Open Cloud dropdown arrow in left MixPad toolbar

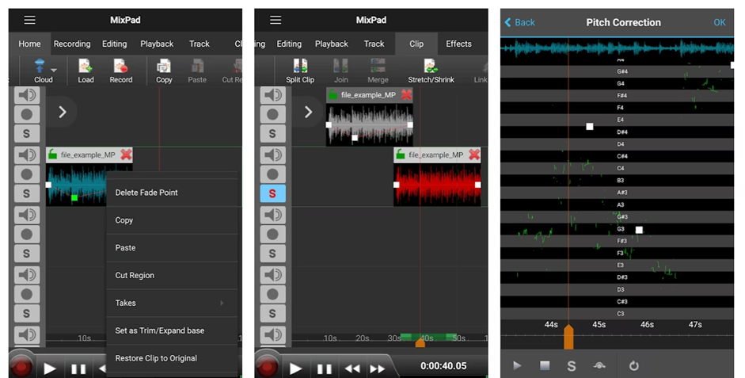pyautogui.click(x=54, y=70)
